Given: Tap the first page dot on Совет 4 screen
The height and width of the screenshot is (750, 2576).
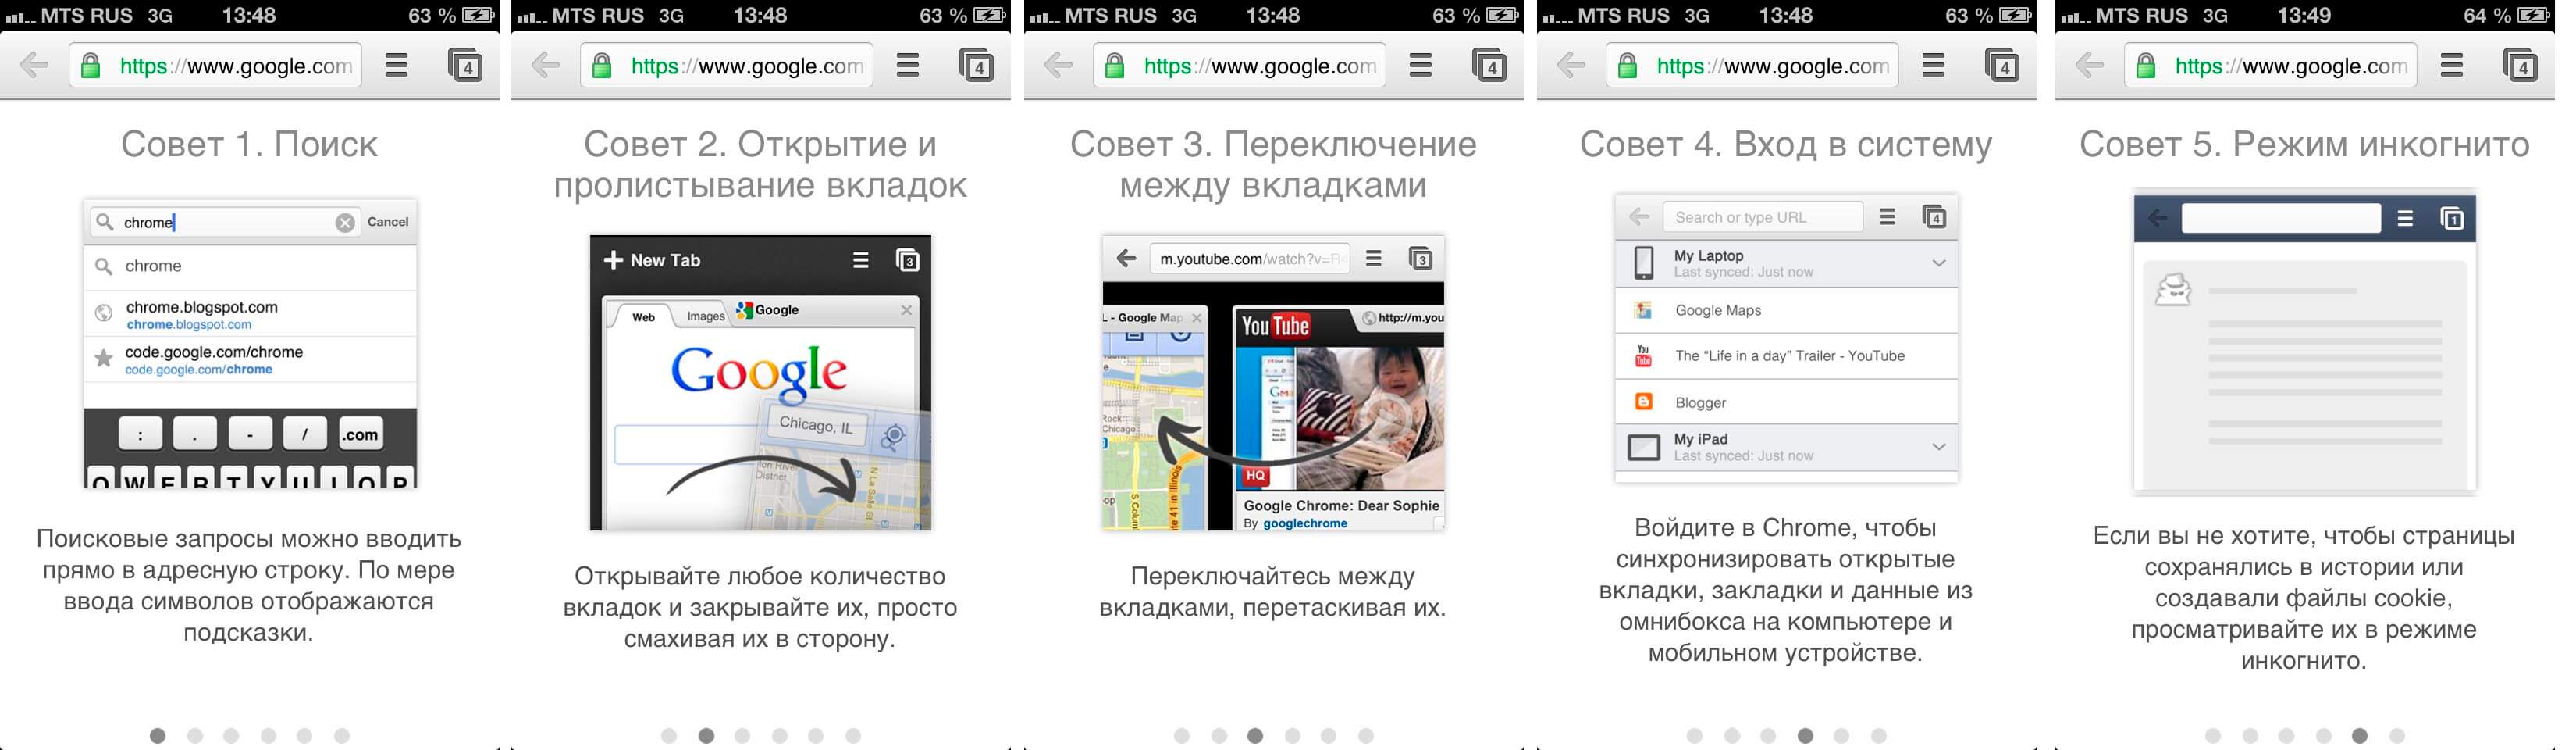Looking at the screenshot, I should 1694,736.
